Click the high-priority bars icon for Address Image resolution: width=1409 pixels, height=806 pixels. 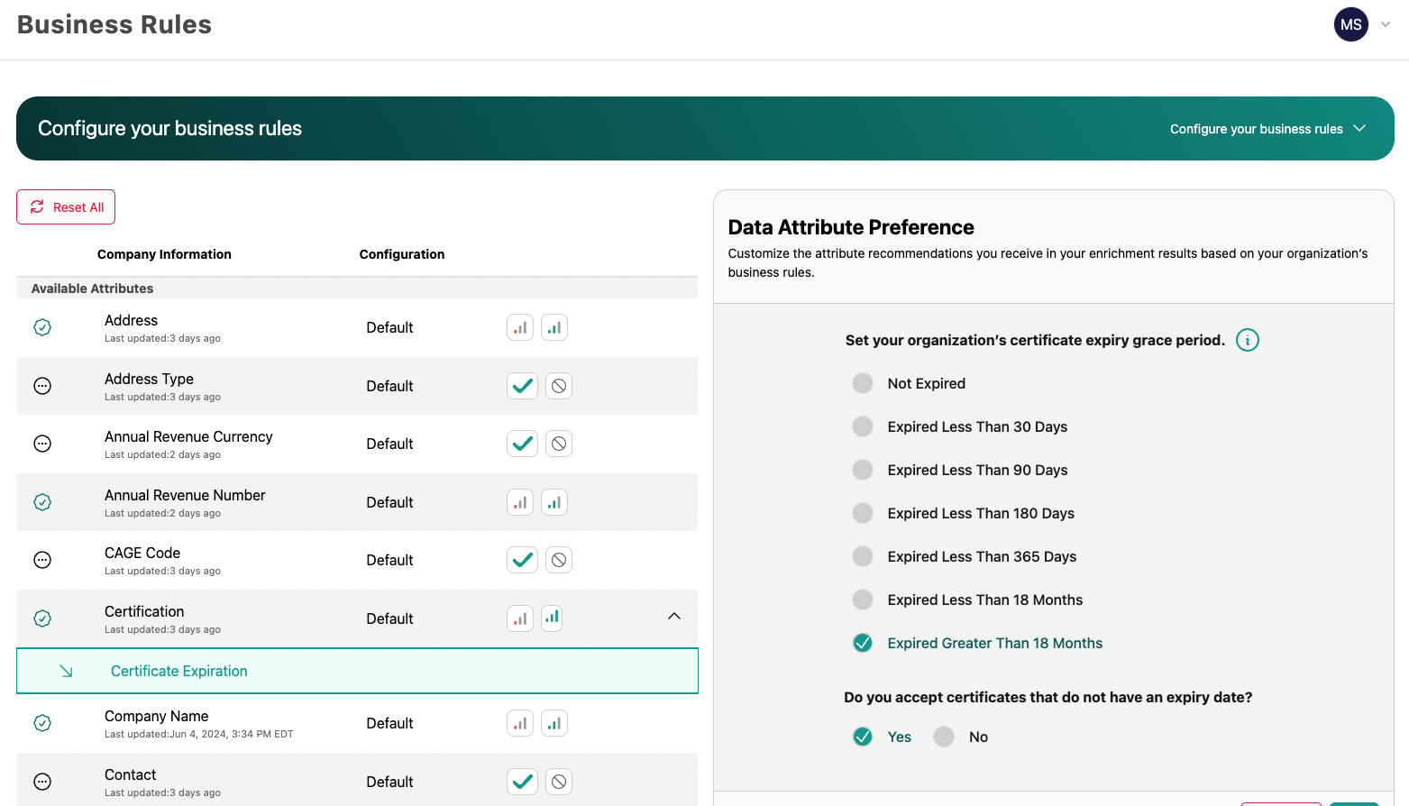point(554,327)
